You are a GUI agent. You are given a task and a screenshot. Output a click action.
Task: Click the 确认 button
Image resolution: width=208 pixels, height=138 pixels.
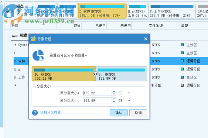(119, 113)
